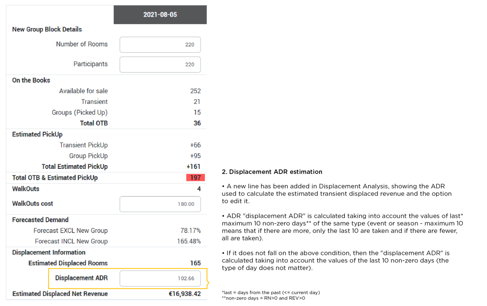
Task: Click the Number of Rooms input field
Action: [160, 45]
